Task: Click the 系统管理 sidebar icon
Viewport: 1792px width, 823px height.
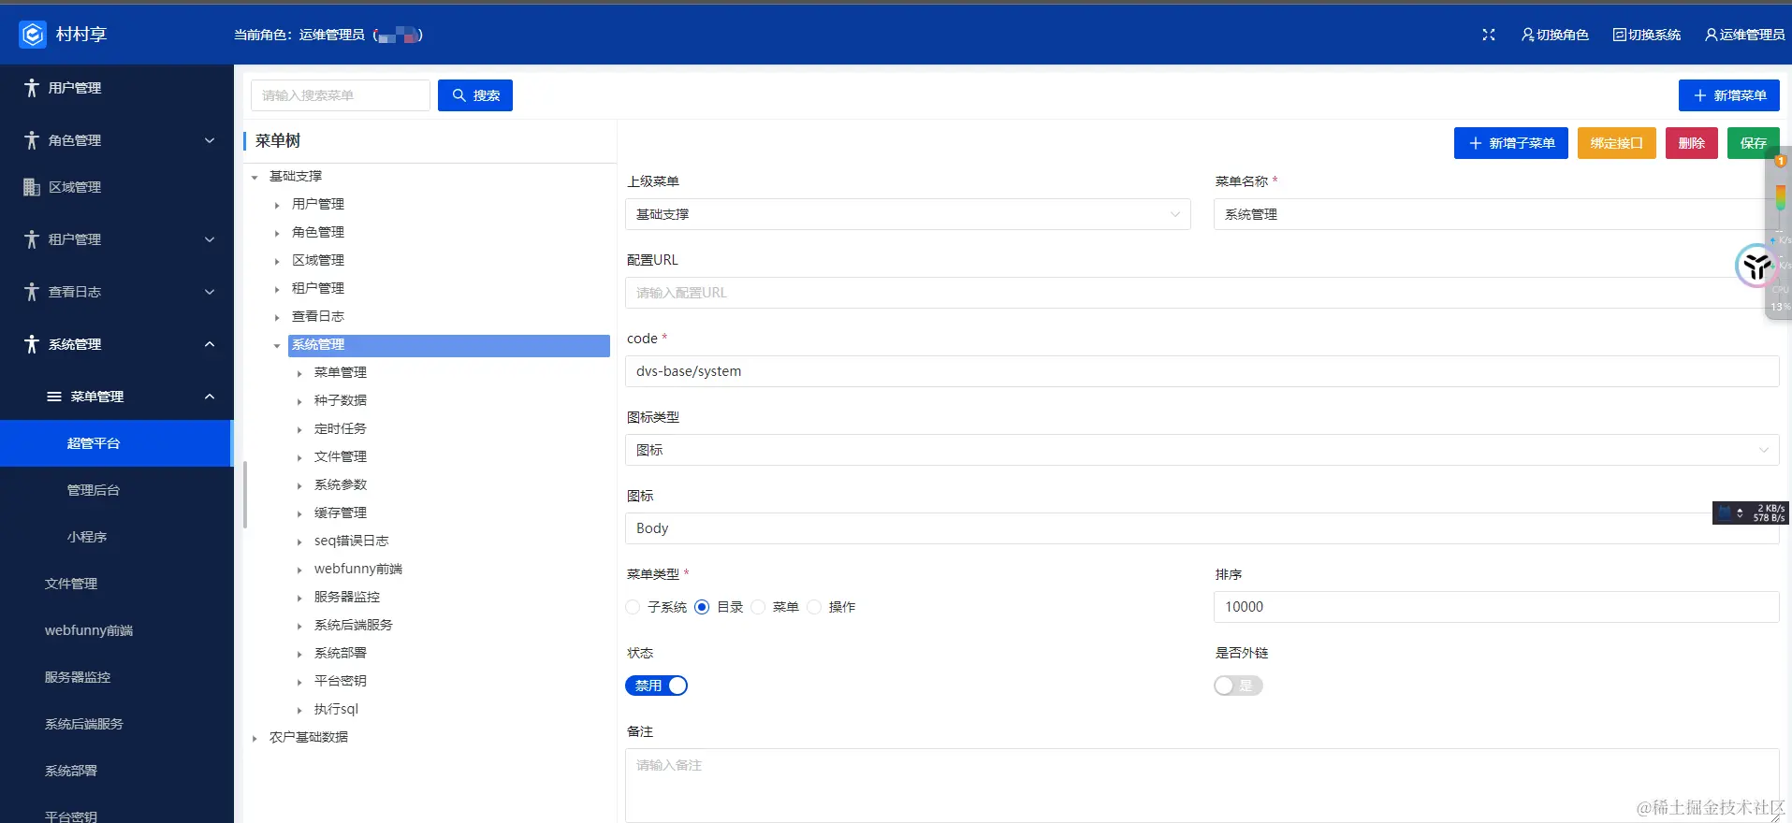Action: click(32, 344)
